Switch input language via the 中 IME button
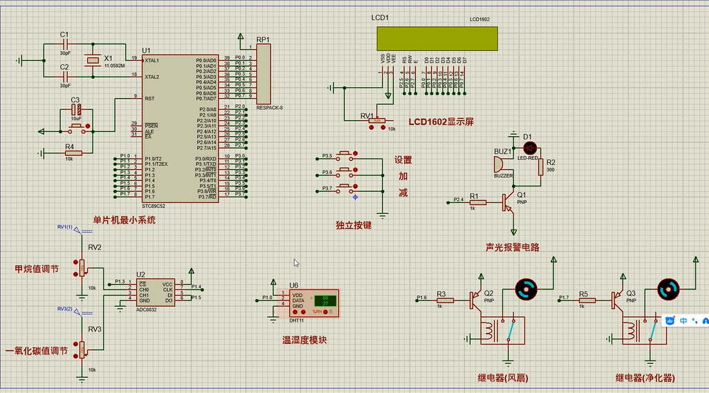This screenshot has width=709, height=393. (684, 321)
